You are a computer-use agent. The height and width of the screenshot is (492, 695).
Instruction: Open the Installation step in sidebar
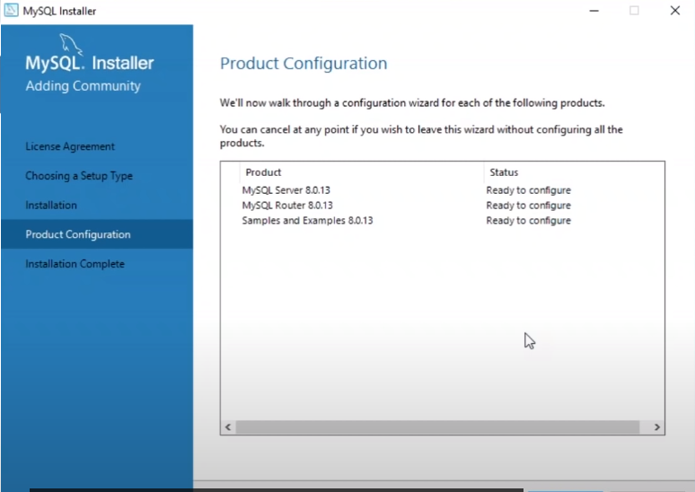point(51,205)
